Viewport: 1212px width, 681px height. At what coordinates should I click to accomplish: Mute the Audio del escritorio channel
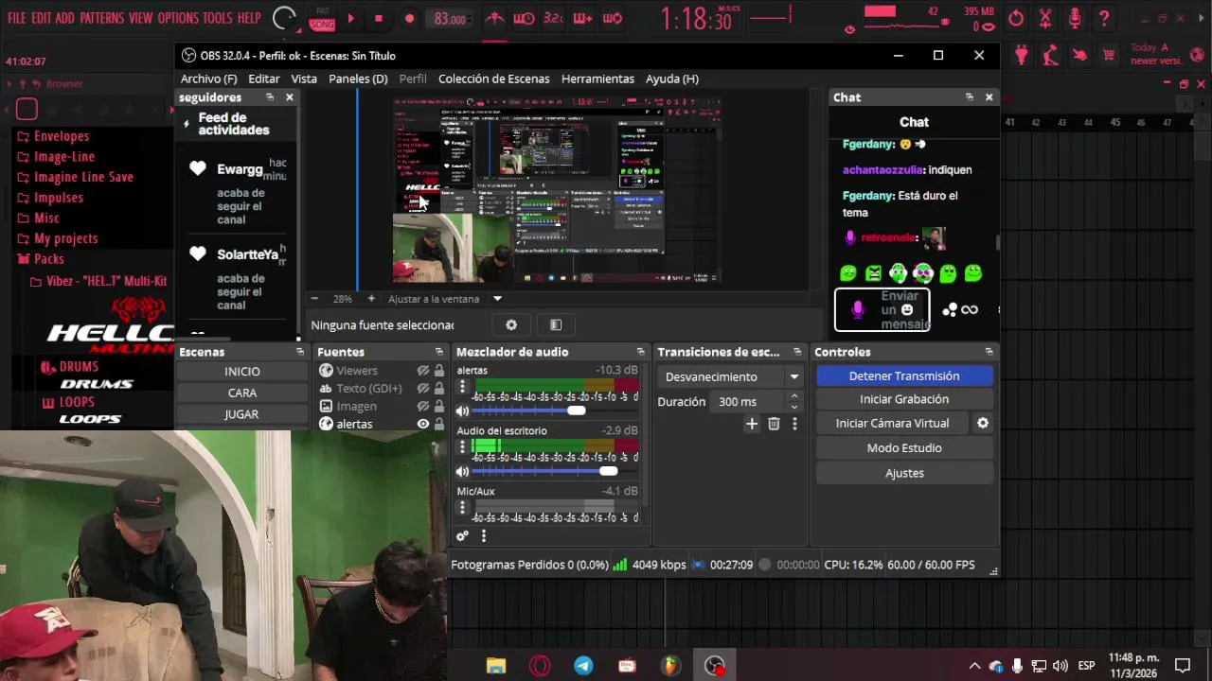click(x=462, y=471)
